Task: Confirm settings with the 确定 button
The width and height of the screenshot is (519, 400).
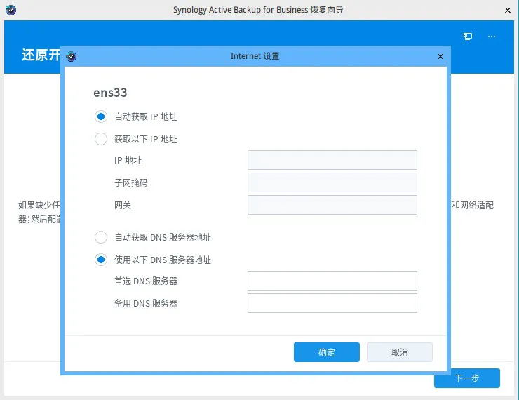Action: [327, 352]
